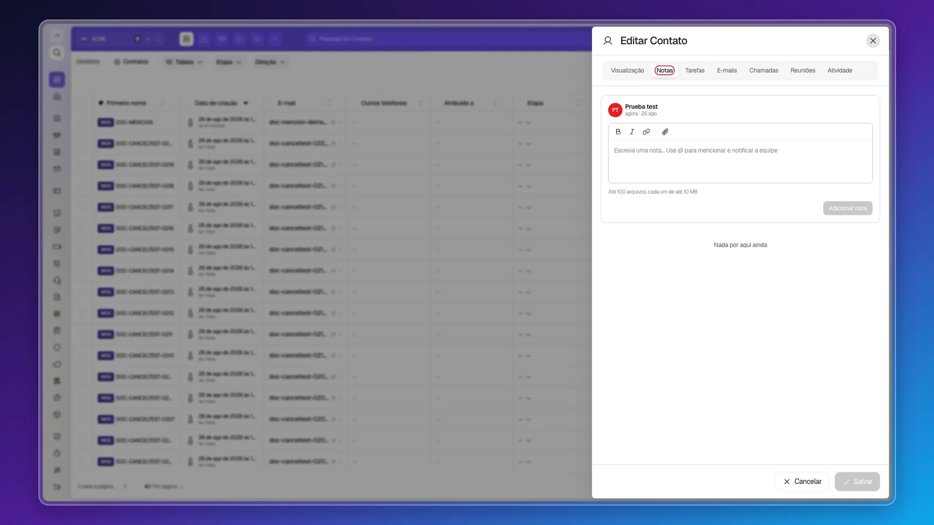Click the Cancelar button
Screen dimensions: 934x525
[802, 481]
